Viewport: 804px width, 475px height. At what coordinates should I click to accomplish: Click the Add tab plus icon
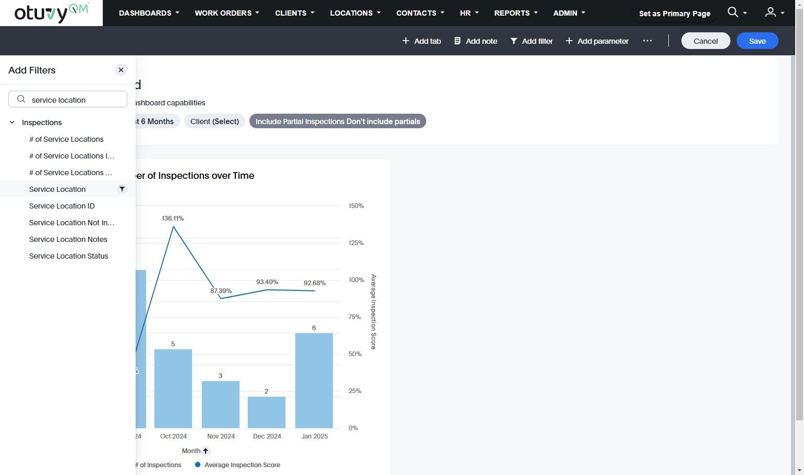[405, 41]
